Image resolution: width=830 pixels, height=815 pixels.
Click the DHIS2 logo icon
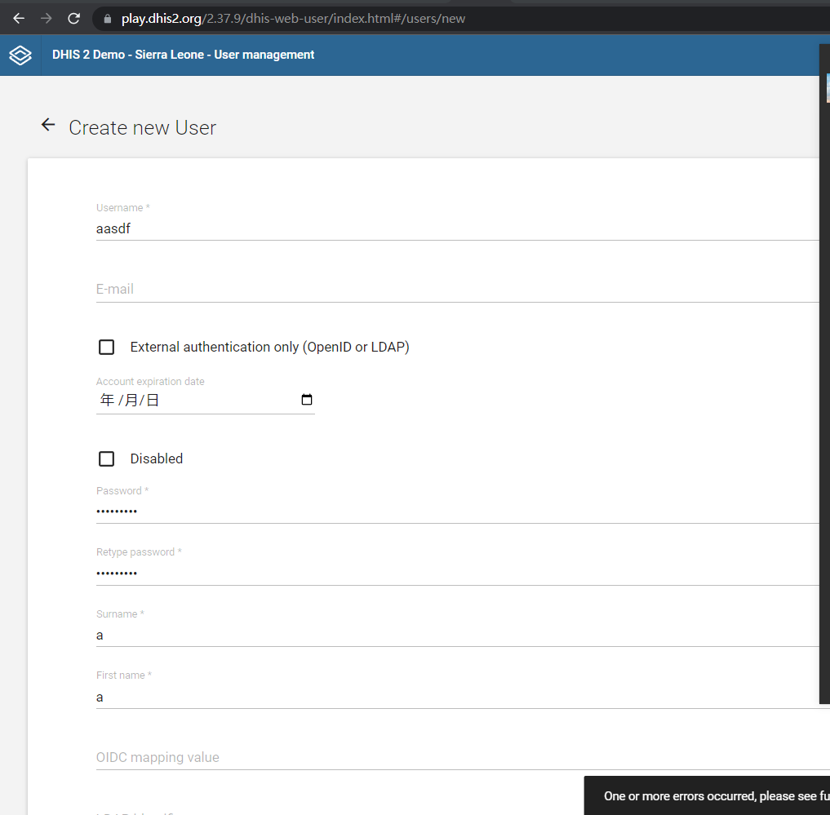(x=20, y=55)
